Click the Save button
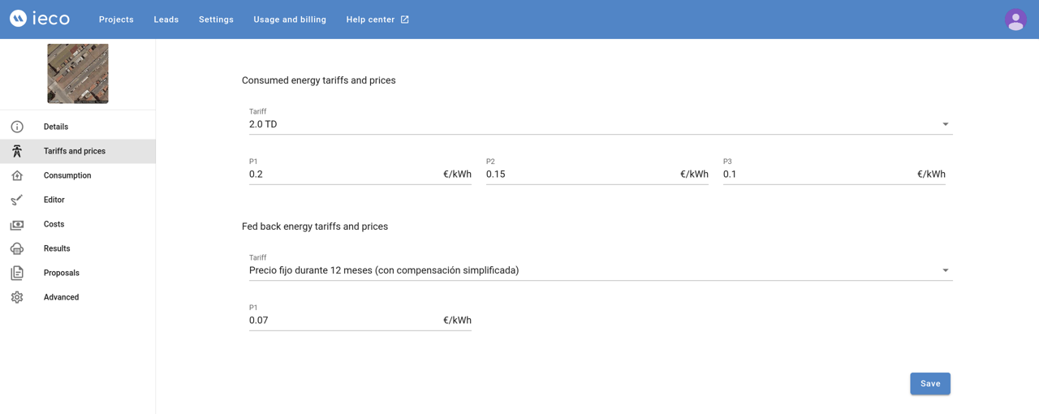This screenshot has width=1039, height=414. pyautogui.click(x=930, y=384)
